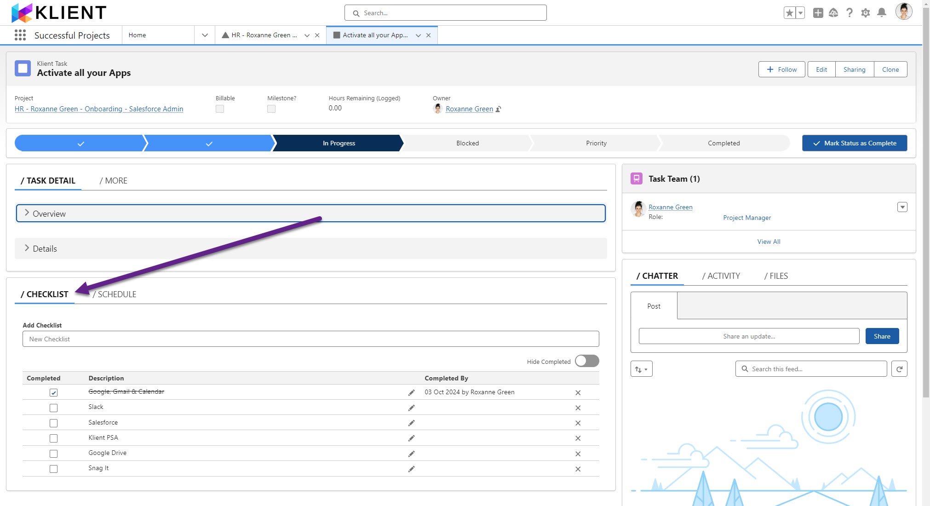The image size is (930, 506).
Task: Open the Trailhead guidance icon
Action: [x=833, y=13]
